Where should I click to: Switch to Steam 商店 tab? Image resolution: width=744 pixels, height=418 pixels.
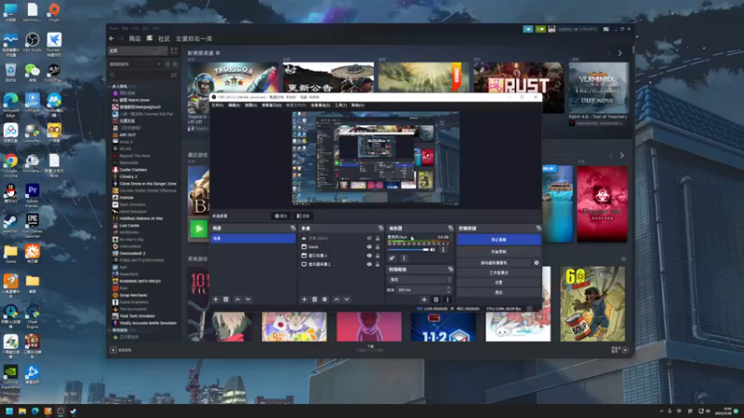pyautogui.click(x=135, y=38)
